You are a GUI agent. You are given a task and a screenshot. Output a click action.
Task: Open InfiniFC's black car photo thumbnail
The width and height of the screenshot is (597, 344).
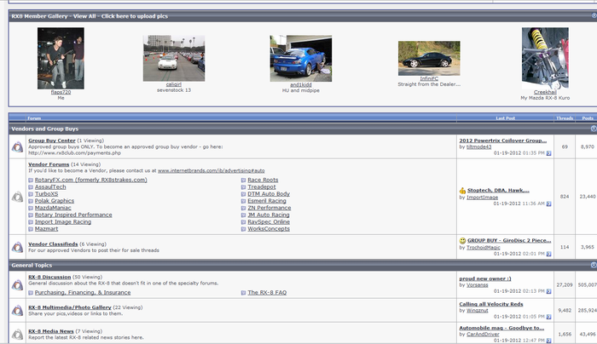(429, 58)
